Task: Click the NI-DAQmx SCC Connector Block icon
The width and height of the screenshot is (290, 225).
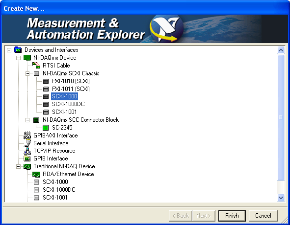Action: click(36, 120)
